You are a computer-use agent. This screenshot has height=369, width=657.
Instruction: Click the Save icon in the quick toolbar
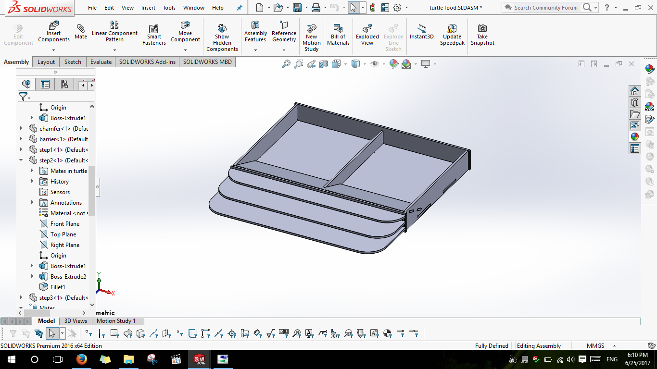(x=297, y=8)
